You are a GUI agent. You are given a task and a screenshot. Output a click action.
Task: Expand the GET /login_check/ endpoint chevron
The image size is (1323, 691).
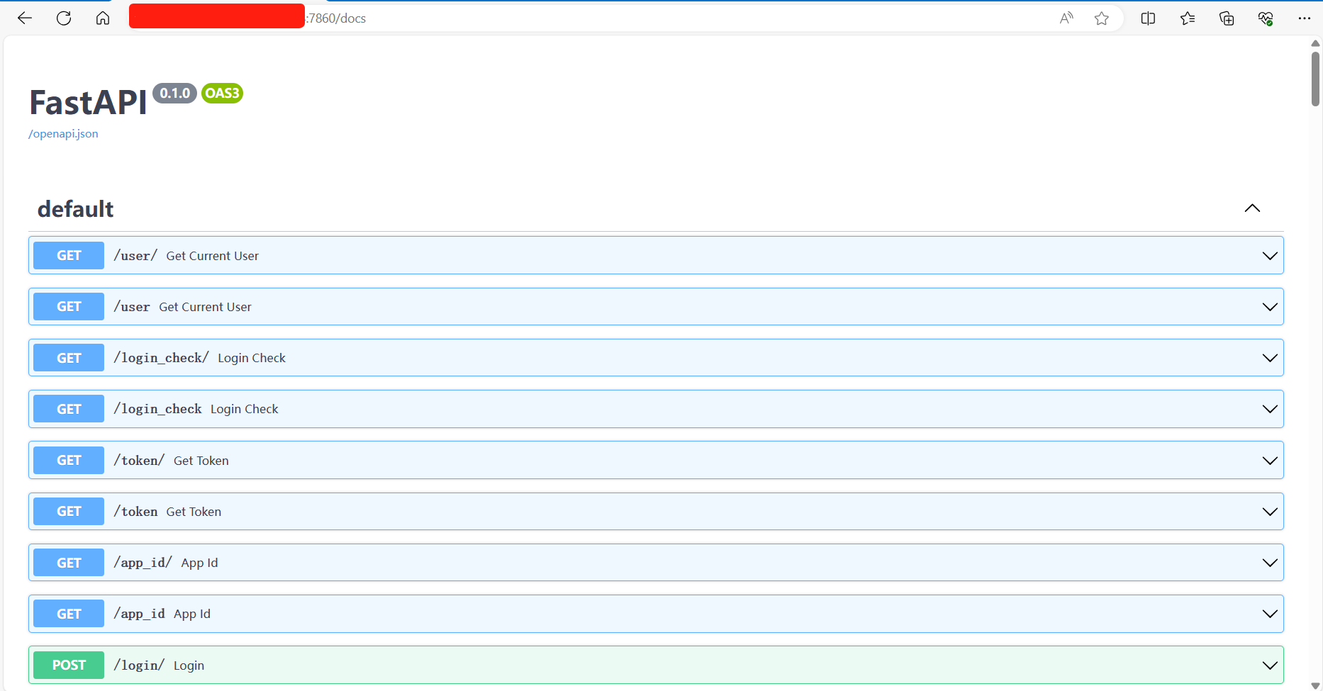pos(1270,358)
